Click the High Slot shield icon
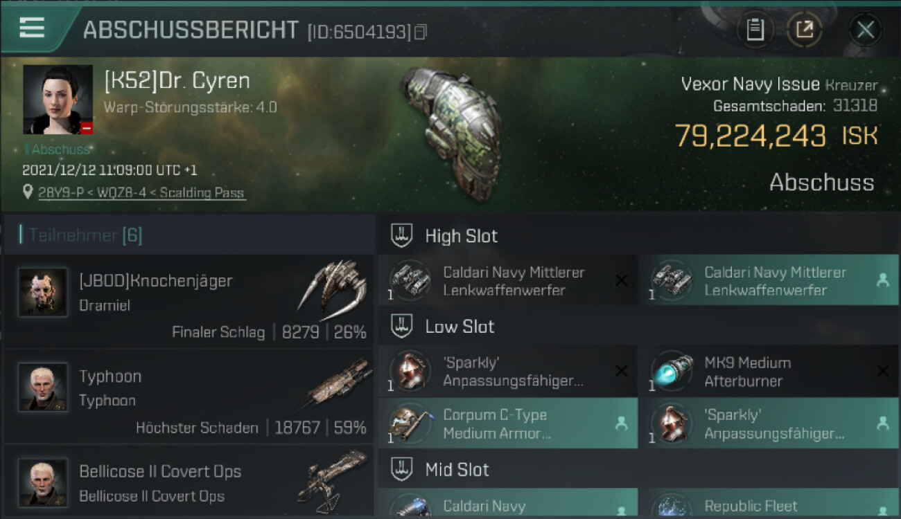901x519 pixels. coord(401,235)
